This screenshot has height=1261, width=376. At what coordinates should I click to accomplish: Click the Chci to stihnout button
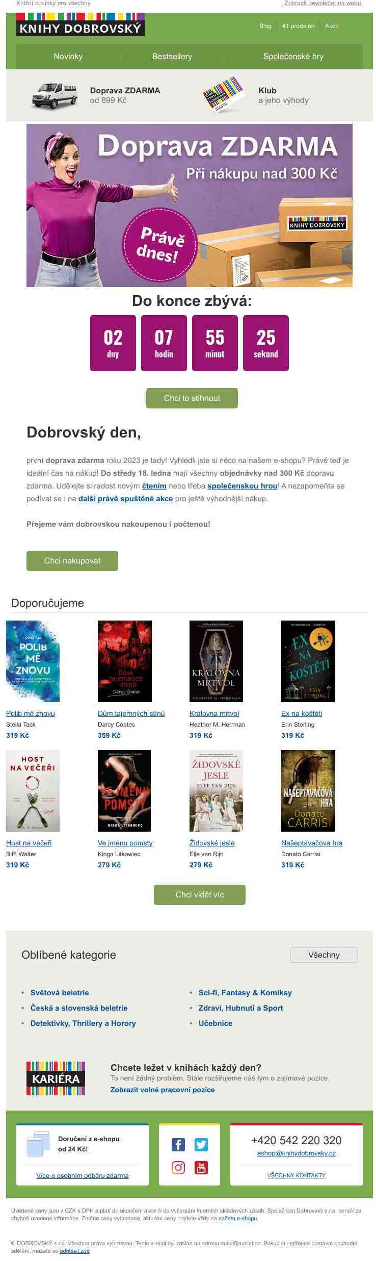coord(192,398)
